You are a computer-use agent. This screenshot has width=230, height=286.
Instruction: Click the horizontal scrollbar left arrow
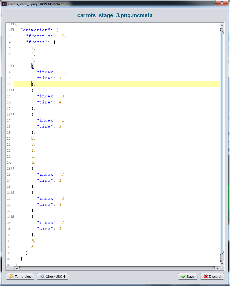16,268
